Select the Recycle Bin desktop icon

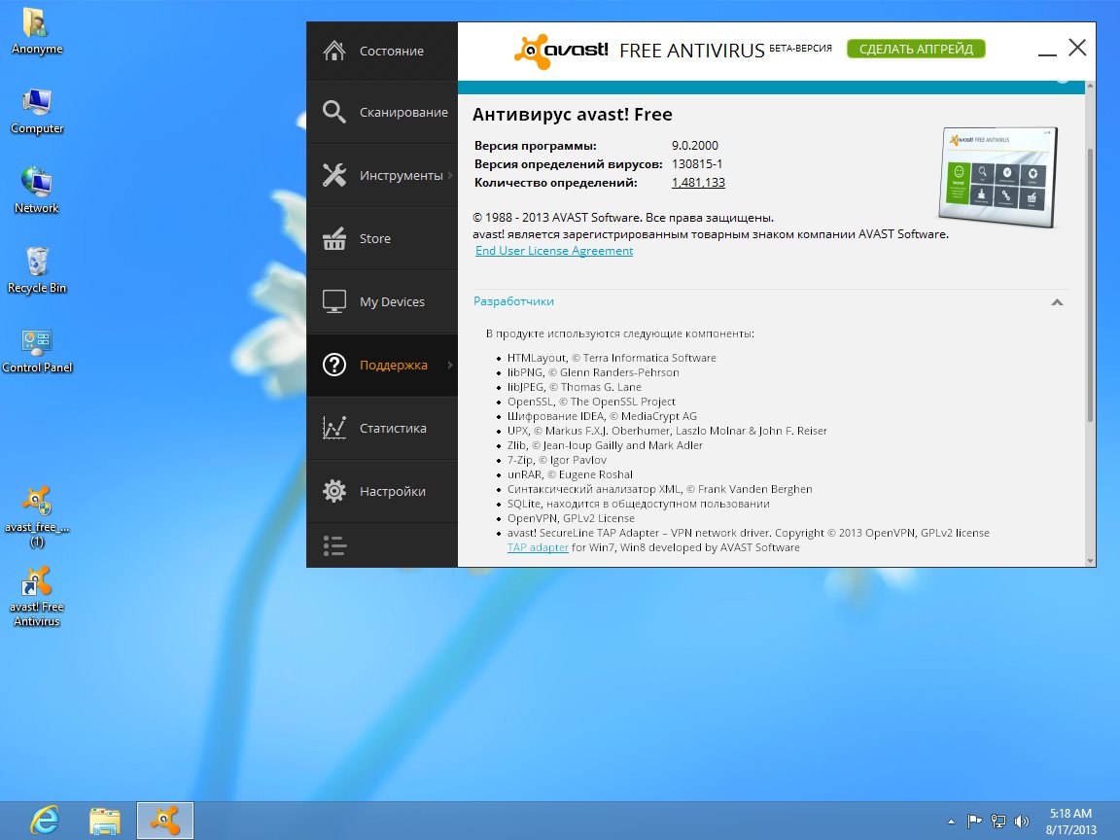click(37, 270)
